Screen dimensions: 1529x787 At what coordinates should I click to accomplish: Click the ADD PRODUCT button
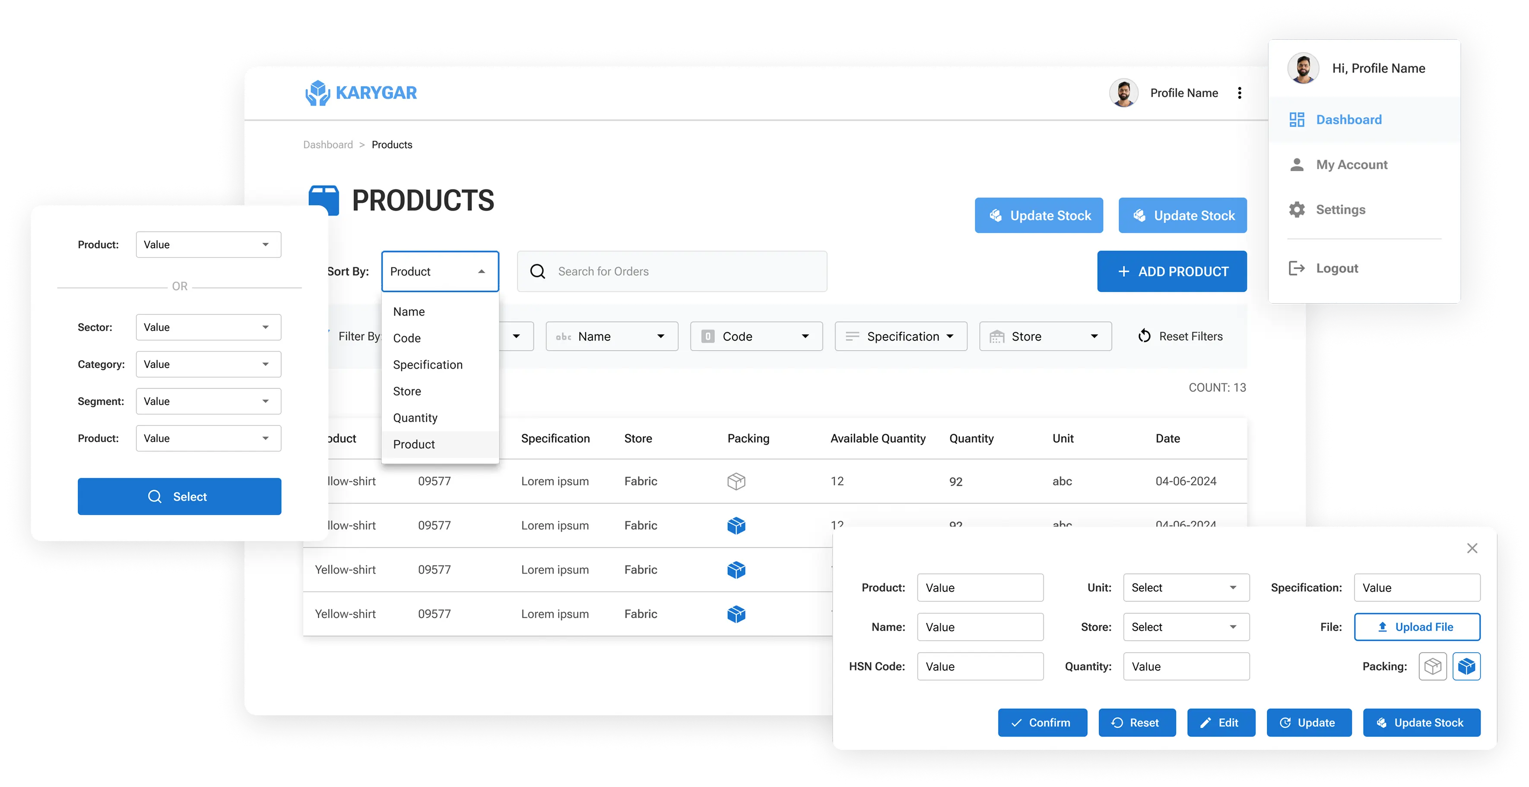[1172, 271]
